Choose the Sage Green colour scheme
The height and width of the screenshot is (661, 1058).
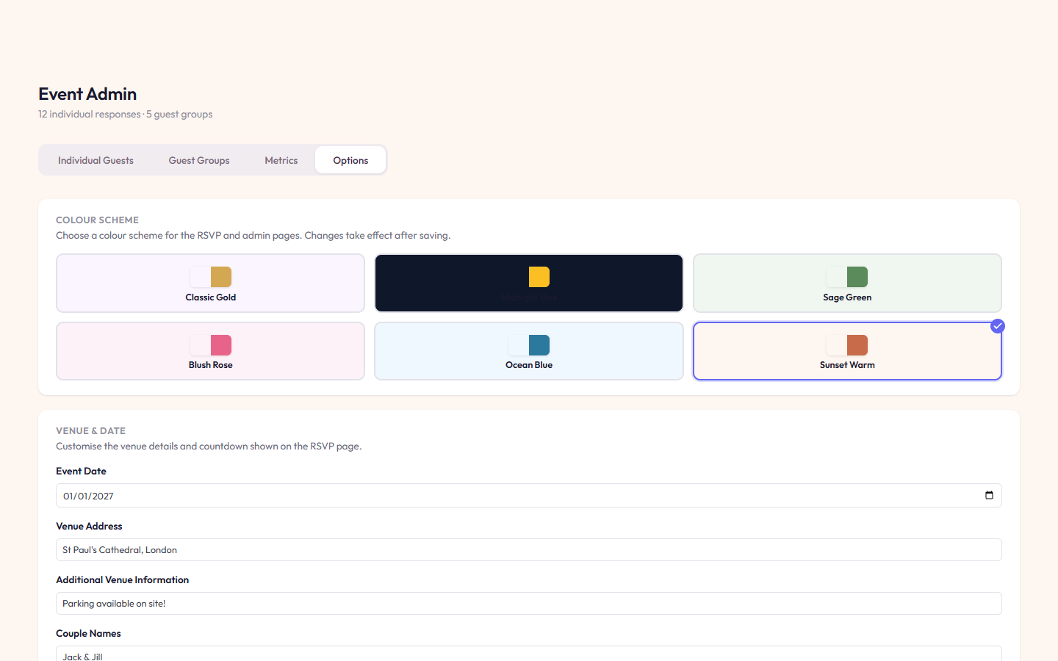[847, 283]
